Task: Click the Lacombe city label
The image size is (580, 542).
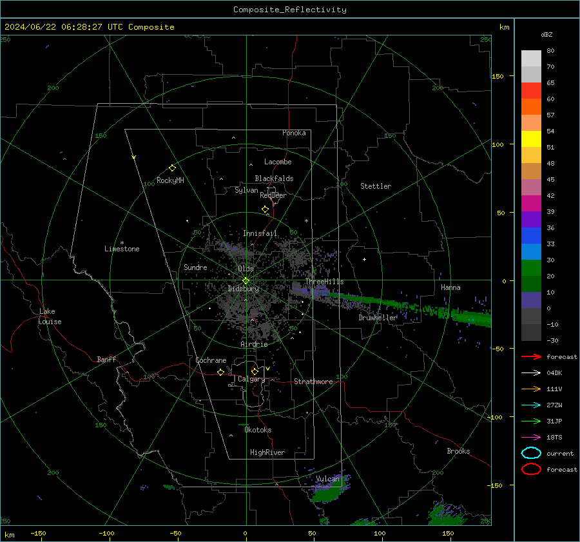Action: coord(278,162)
